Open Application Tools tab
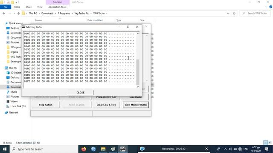Screen dimensions: 273x153 (58, 7)
